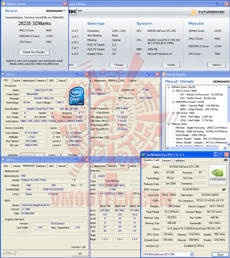
Task: Click the NVIDIA logo in GPU-Z
Action: tap(218, 175)
